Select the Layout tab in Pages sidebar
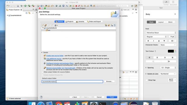The height and width of the screenshot is (105, 187). (161, 22)
